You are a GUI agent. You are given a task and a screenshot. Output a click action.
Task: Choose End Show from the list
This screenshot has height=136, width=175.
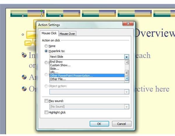click(x=87, y=62)
